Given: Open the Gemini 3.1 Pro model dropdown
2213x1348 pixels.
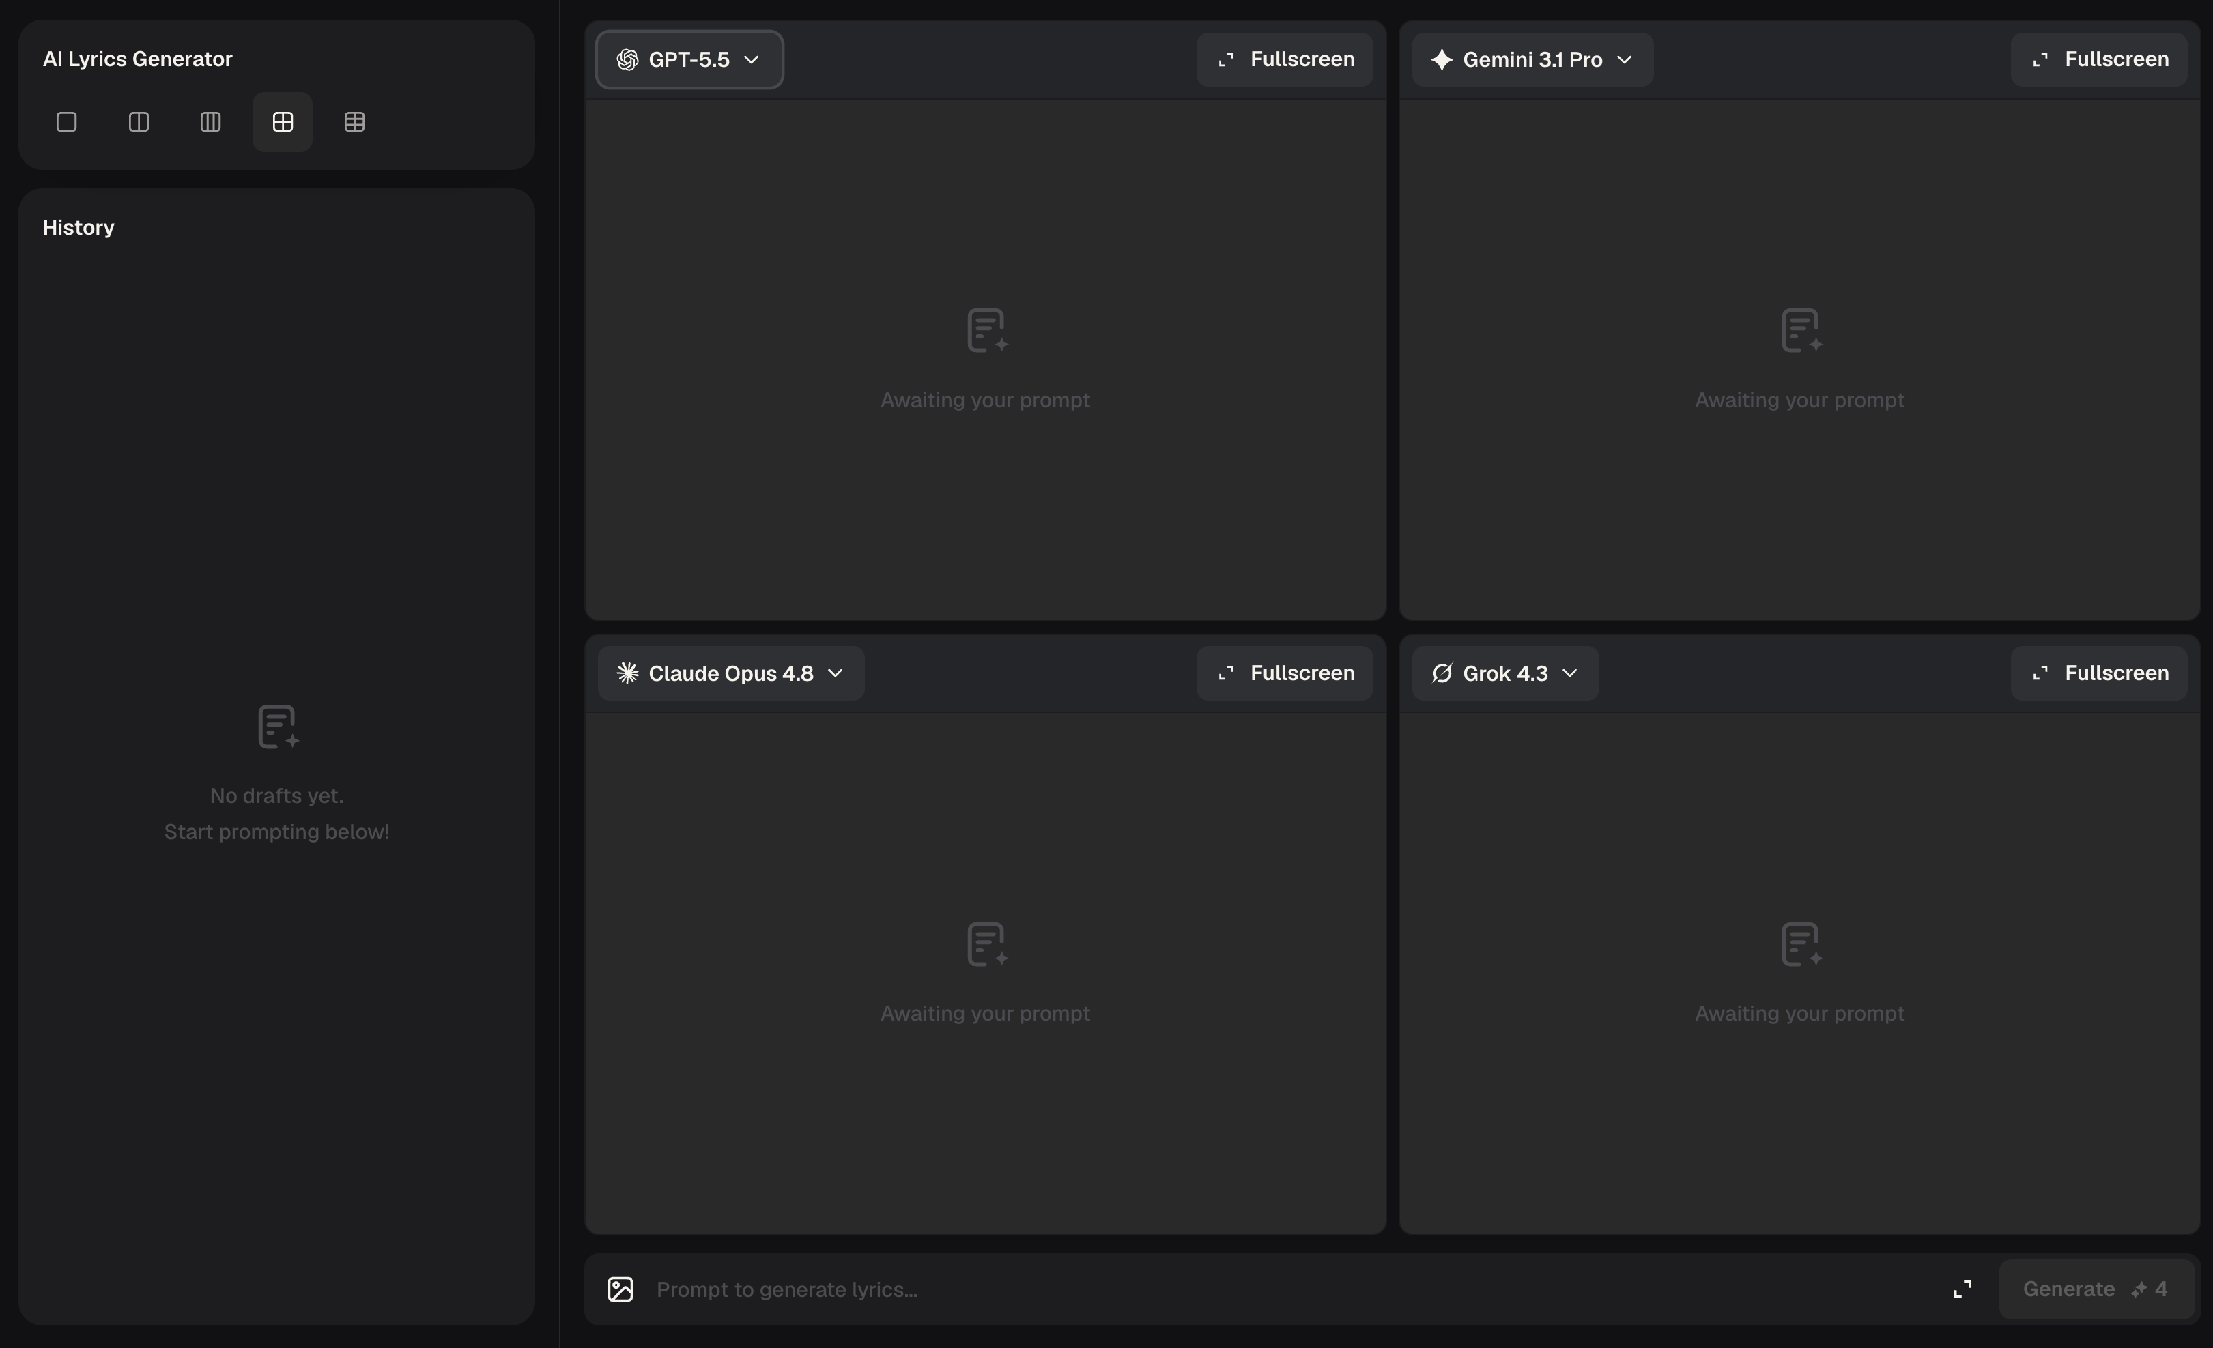Looking at the screenshot, I should pyautogui.click(x=1532, y=59).
